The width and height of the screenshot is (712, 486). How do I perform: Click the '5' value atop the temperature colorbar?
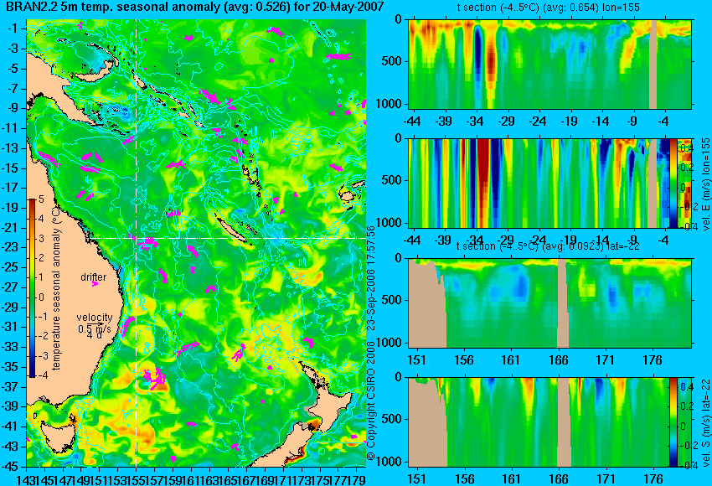pos(41,199)
